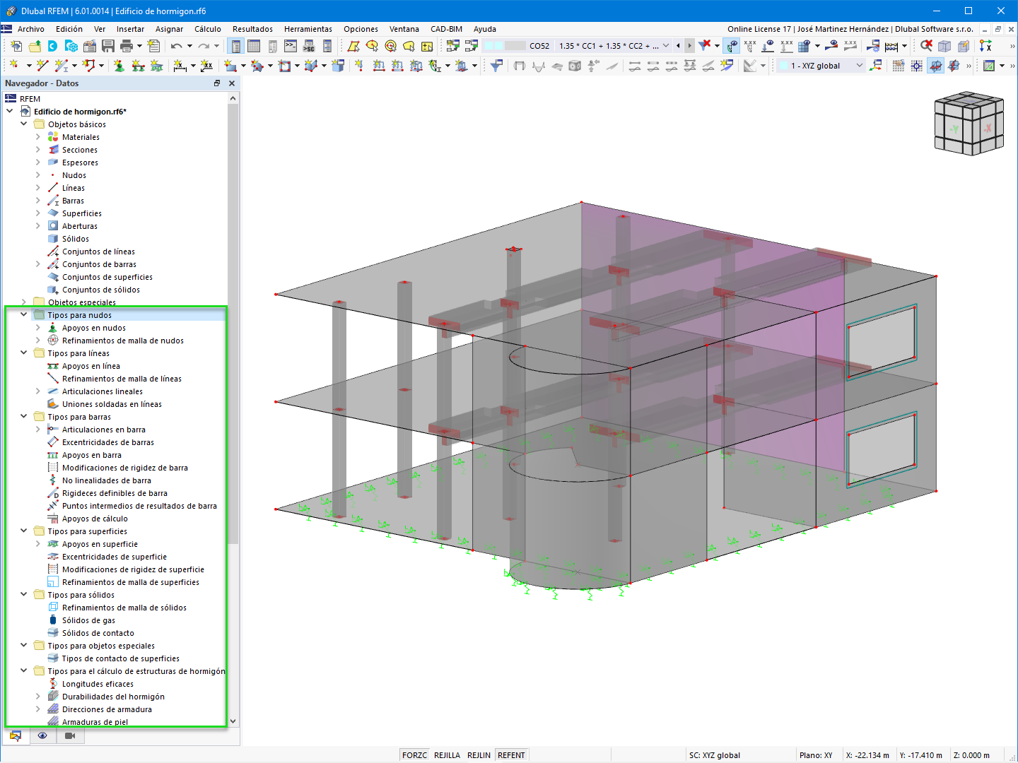This screenshot has width=1018, height=763.
Task: Toggle REFENT object snap in status bar
Action: pos(511,755)
